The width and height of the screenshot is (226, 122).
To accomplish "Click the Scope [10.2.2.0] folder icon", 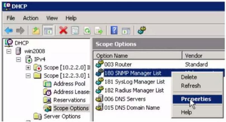I will click(38, 68).
